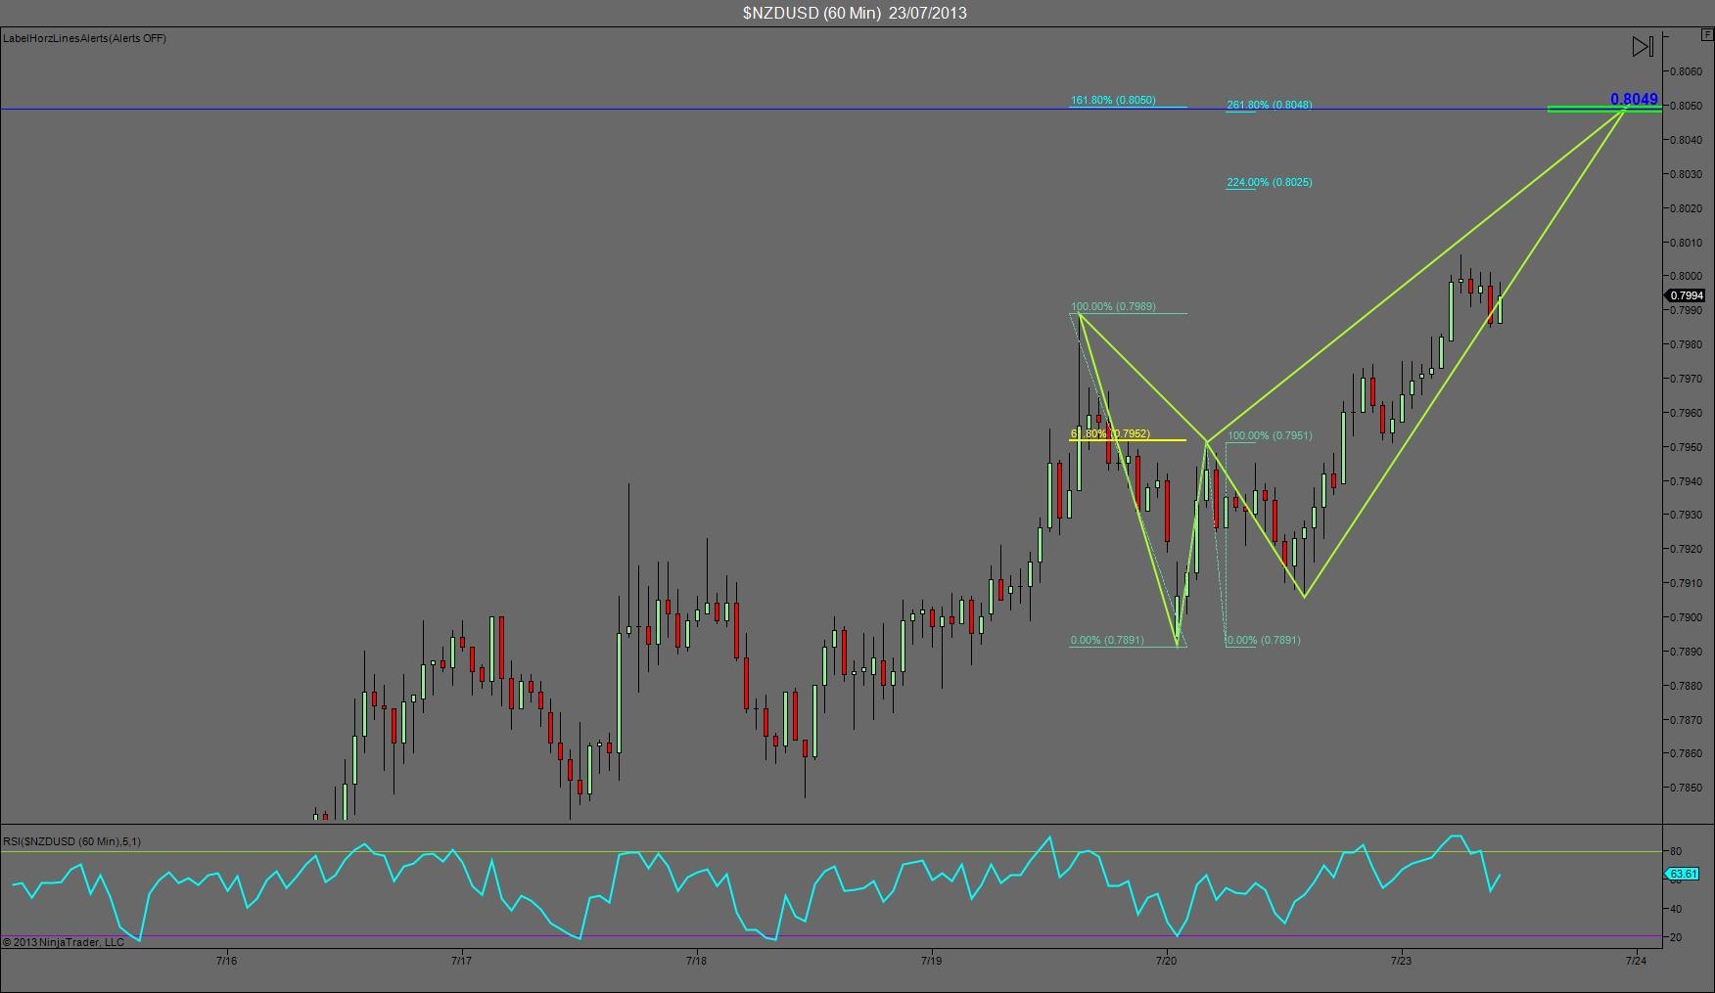Screen dimensions: 1715x993
Task: Click the 7/16 date on time axis
Action: pyautogui.click(x=226, y=961)
